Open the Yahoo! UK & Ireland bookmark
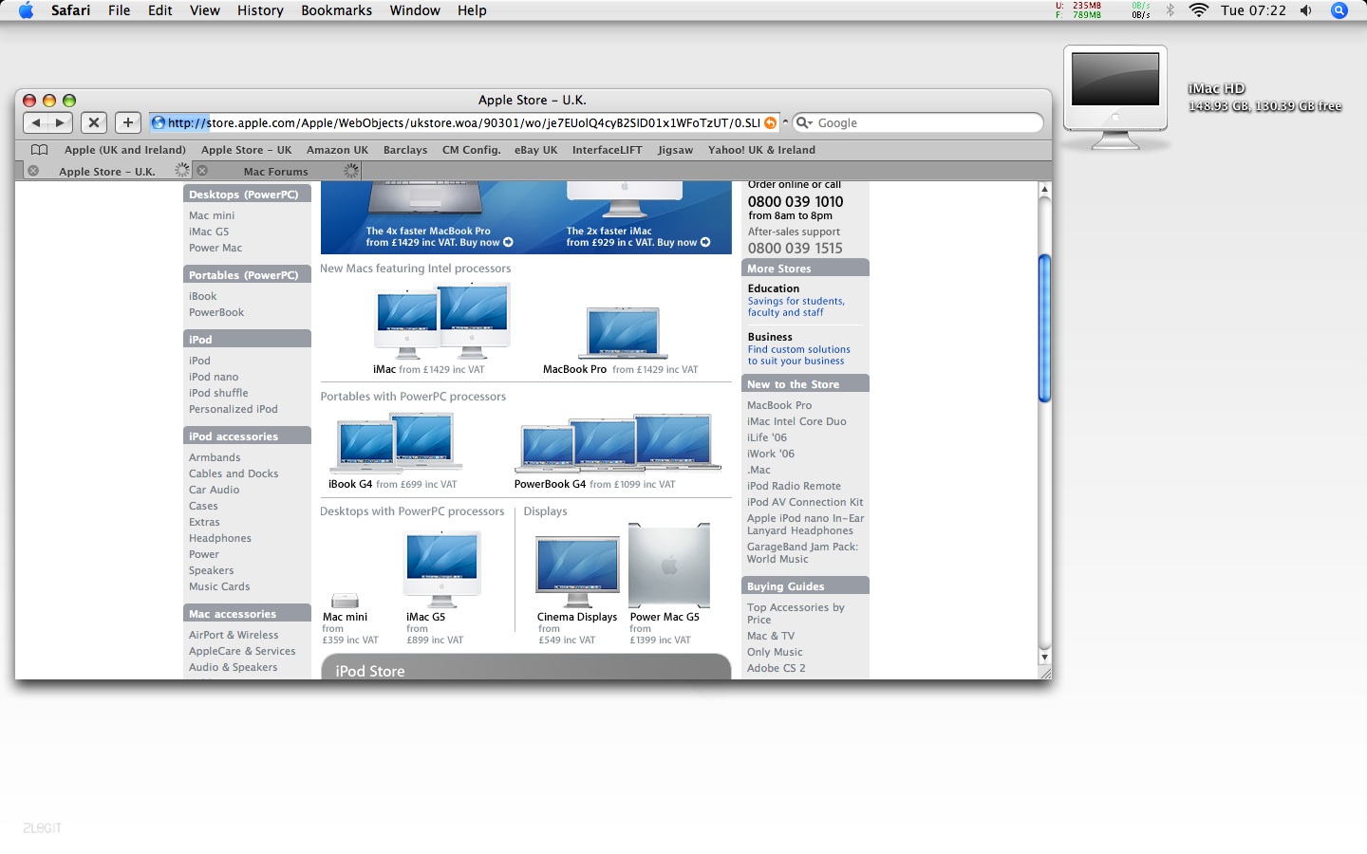This screenshot has width=1367, height=854. 761,150
